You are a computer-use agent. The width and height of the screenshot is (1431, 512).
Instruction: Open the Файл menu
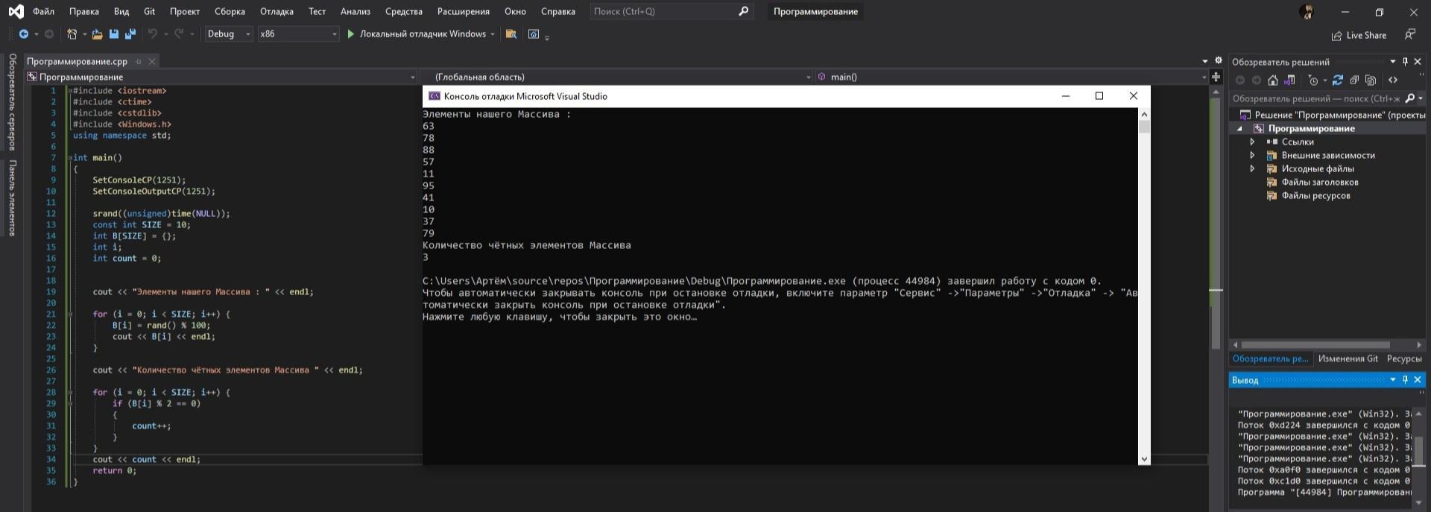click(x=43, y=11)
